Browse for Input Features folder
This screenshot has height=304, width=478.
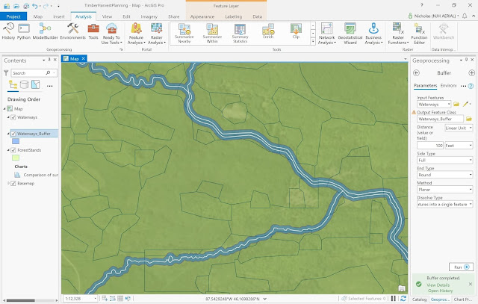456,105
